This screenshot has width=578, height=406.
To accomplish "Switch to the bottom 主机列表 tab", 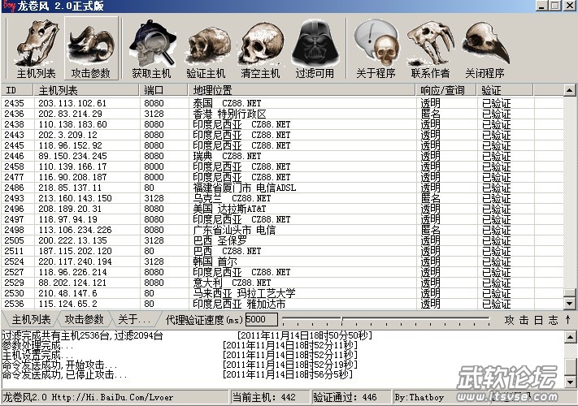I will point(32,319).
